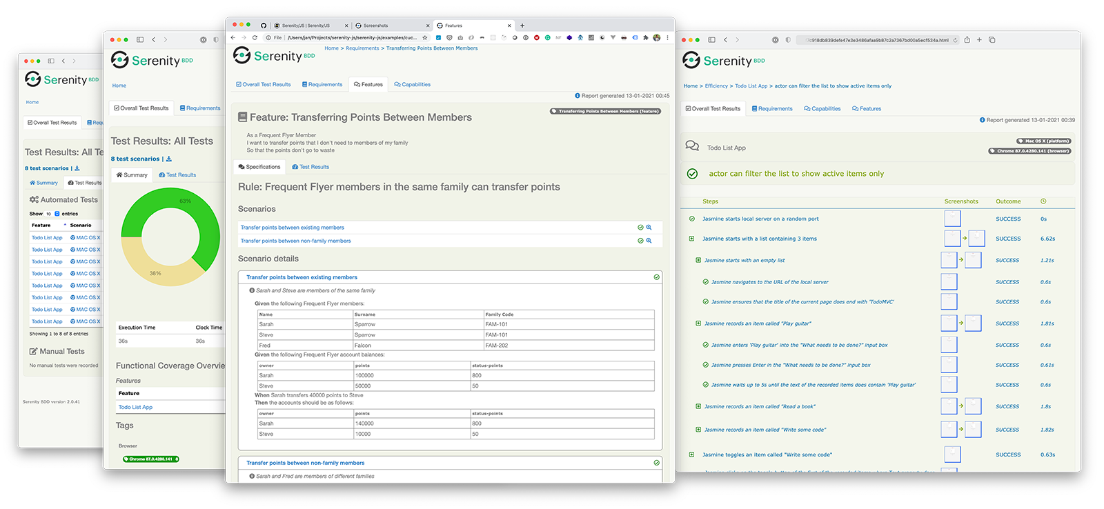This screenshot has height=509, width=1104.
Task: Select Summary tab in middle-left window
Action: click(x=132, y=175)
